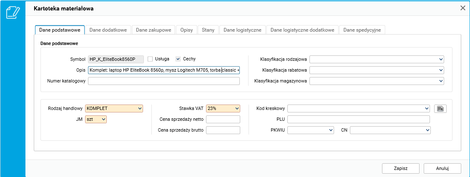Viewport: 470px width, 177px height.
Task: Go to the Dane logistyczne tab
Action: tap(242, 30)
